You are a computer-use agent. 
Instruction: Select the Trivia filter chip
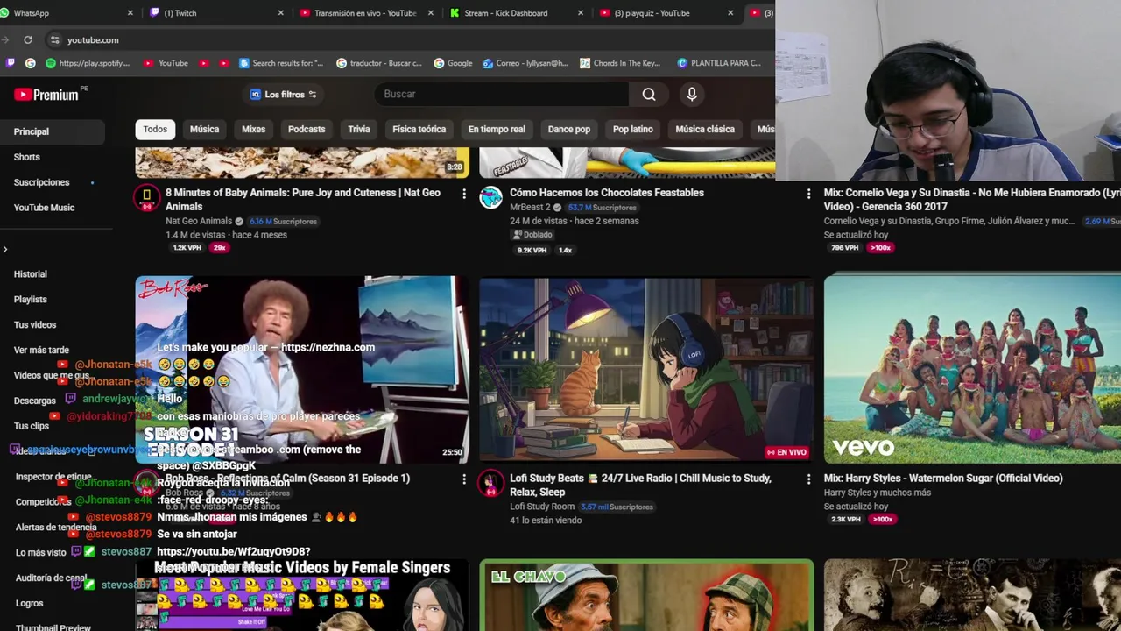(359, 129)
